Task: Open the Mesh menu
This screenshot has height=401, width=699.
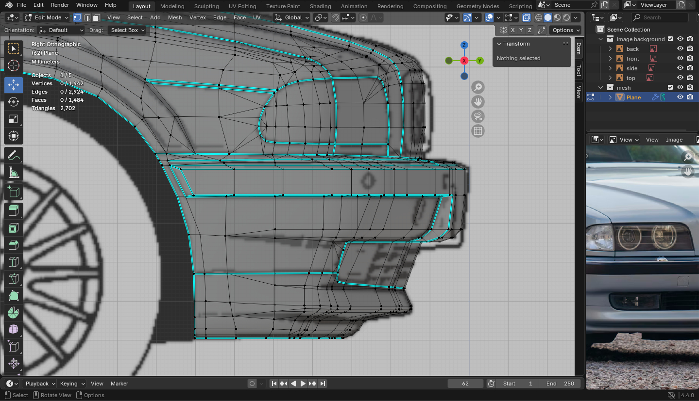Action: [175, 17]
